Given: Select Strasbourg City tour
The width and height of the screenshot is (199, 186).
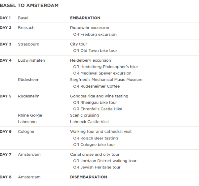Looking at the screenshot, I should pos(78,44).
